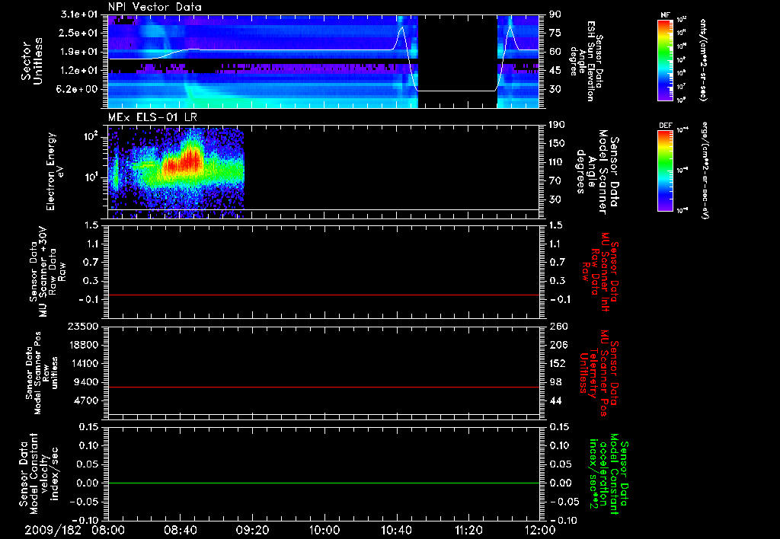Select the NF flux color bar
The height and width of the screenshot is (539, 780).
coord(666,60)
